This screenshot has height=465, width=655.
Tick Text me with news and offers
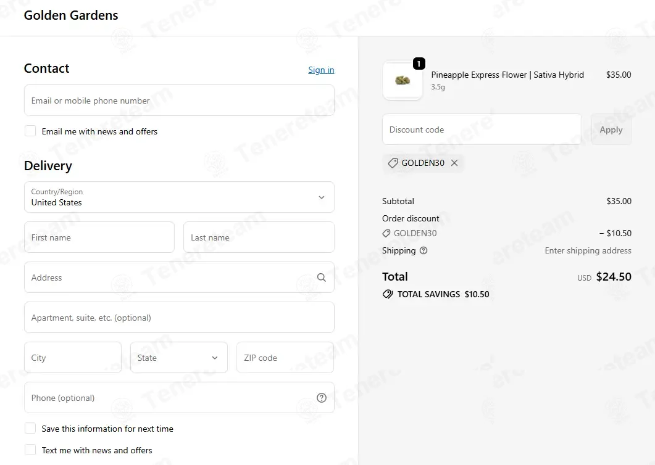[x=30, y=450]
